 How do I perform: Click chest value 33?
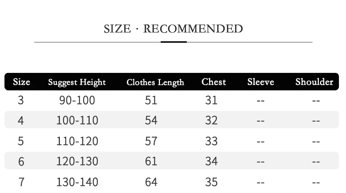coord(211,141)
